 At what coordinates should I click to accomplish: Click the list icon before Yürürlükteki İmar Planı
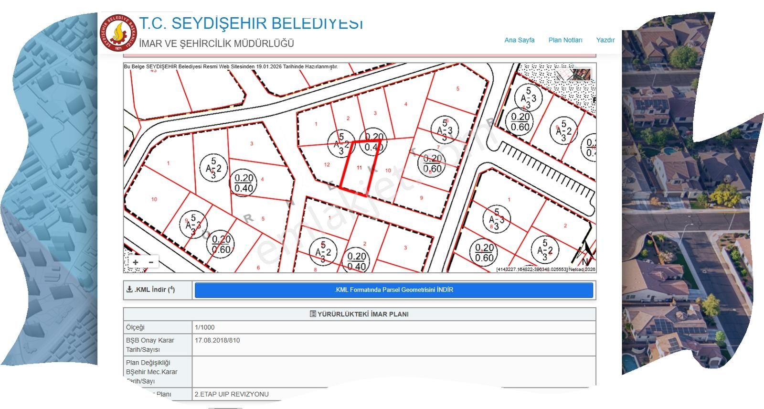tap(313, 314)
